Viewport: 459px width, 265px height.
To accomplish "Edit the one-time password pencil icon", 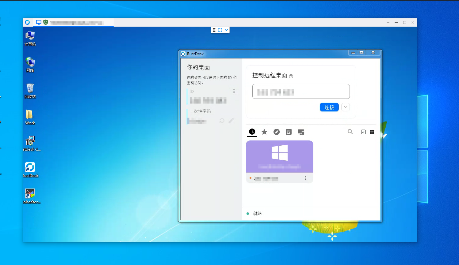I will coord(231,121).
